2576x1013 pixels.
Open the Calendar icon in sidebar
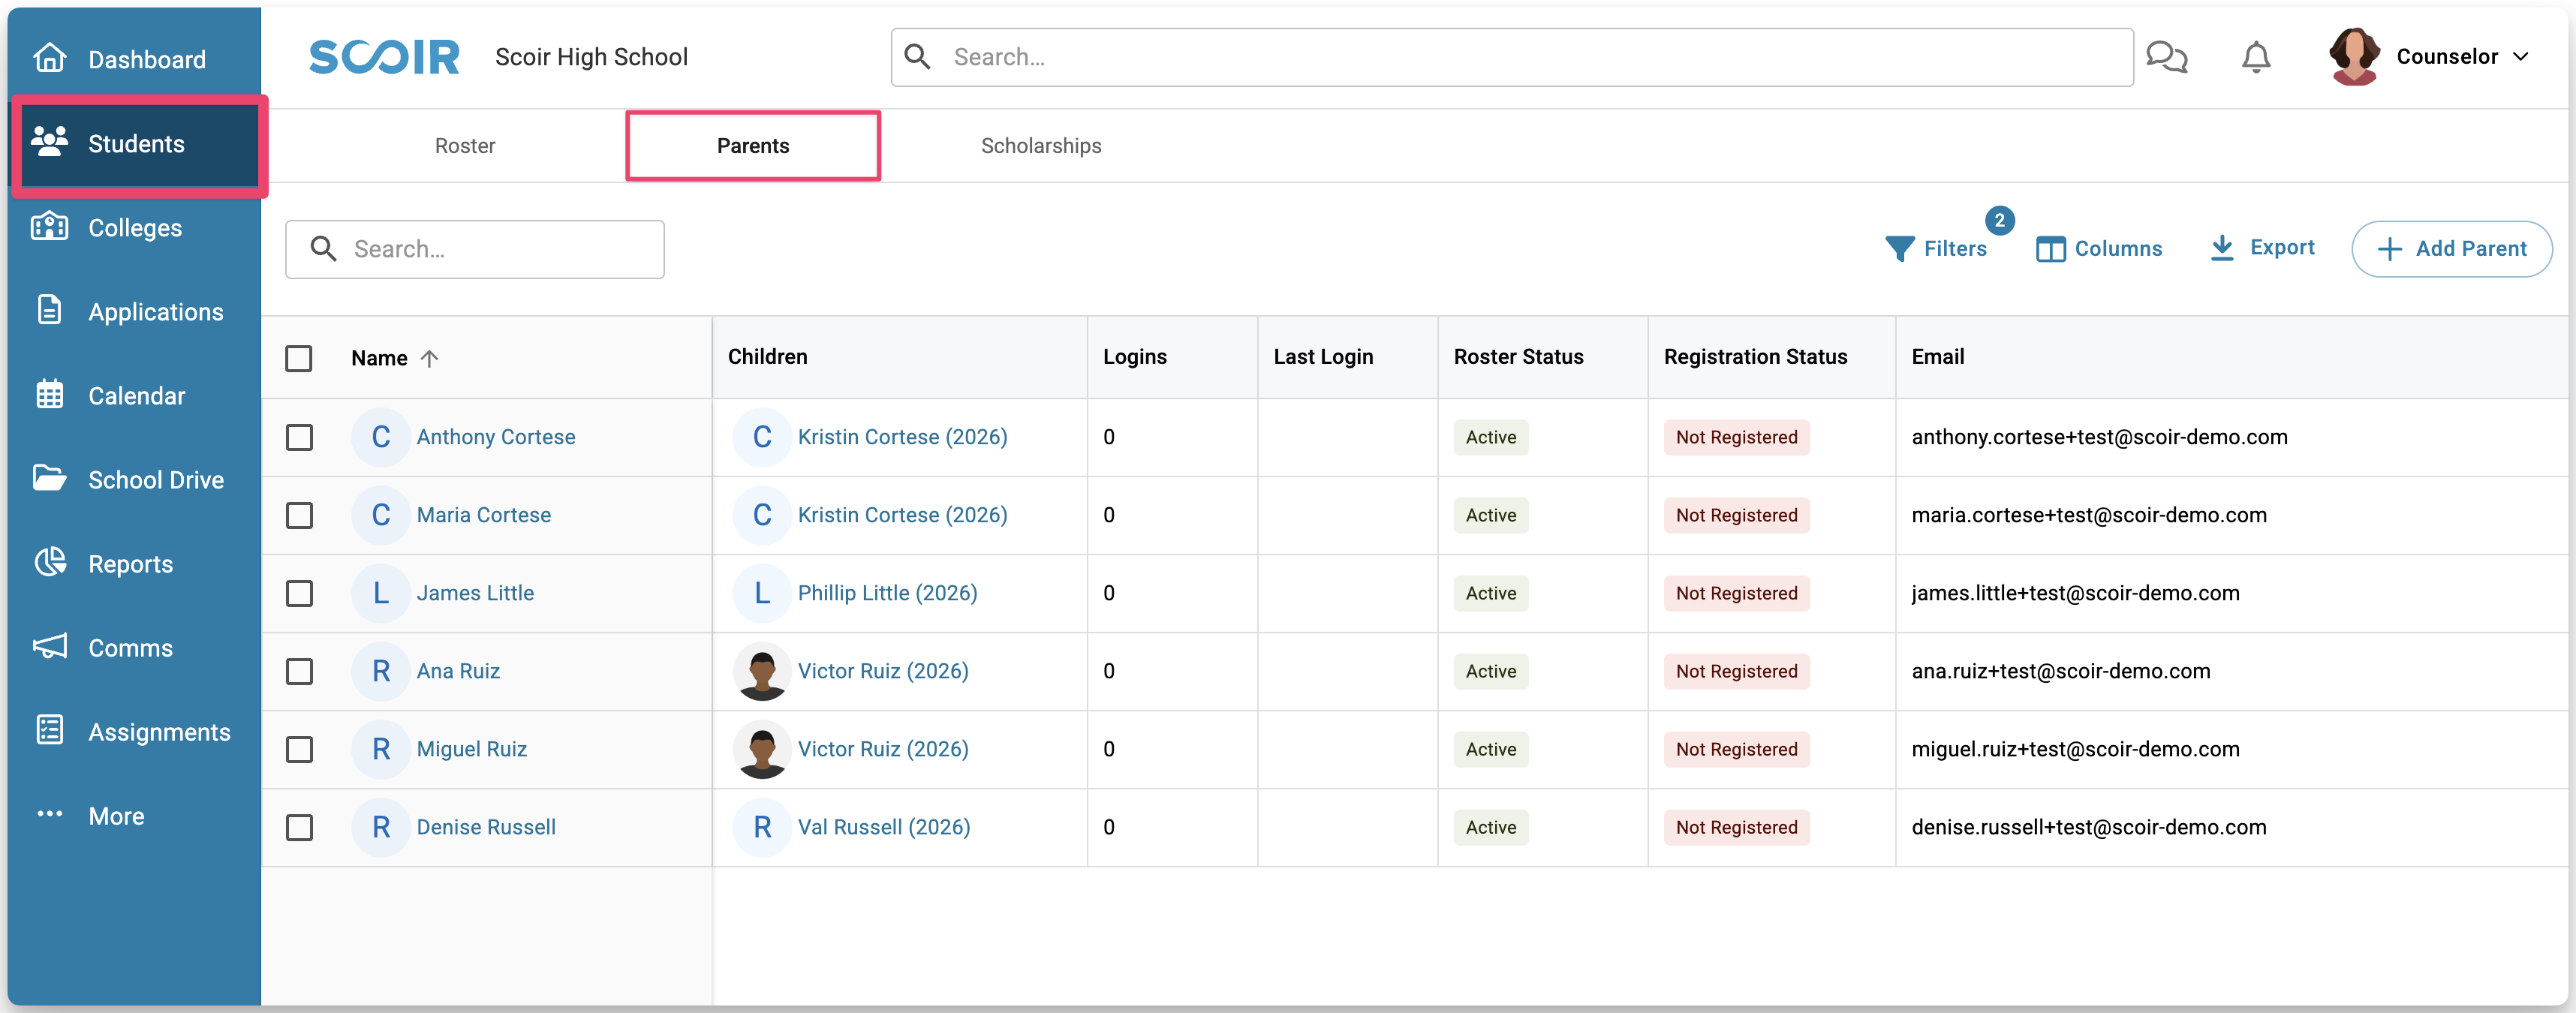(x=50, y=395)
